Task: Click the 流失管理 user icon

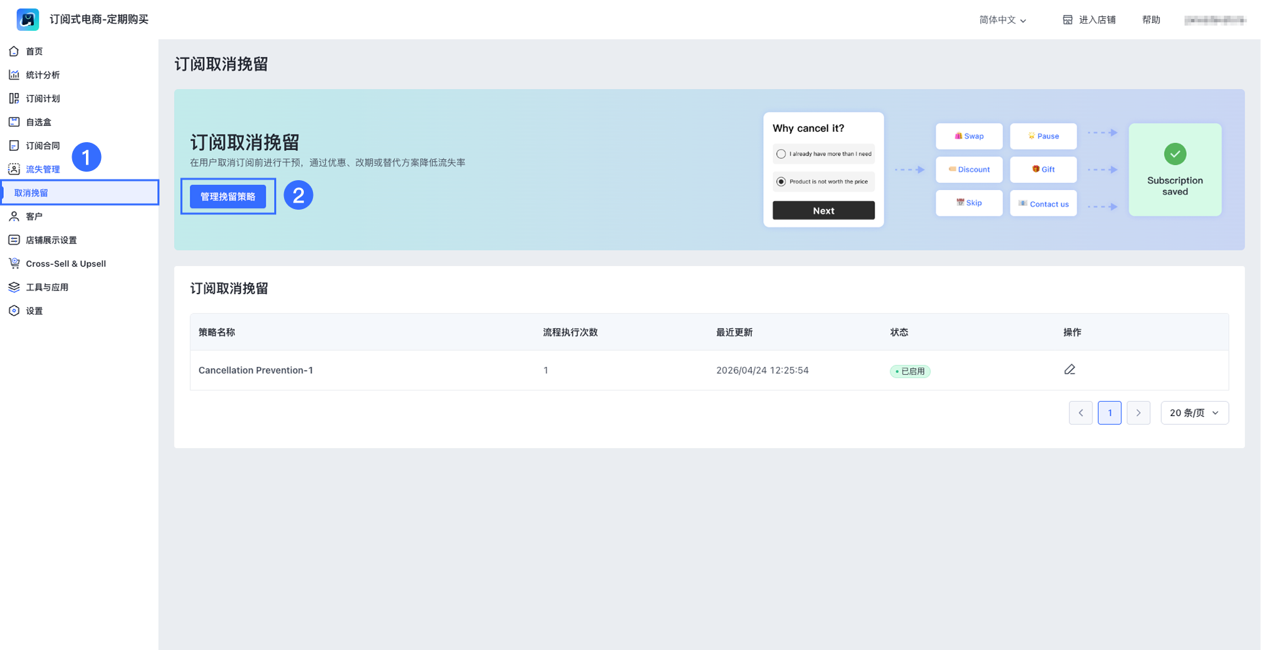Action: [x=14, y=169]
